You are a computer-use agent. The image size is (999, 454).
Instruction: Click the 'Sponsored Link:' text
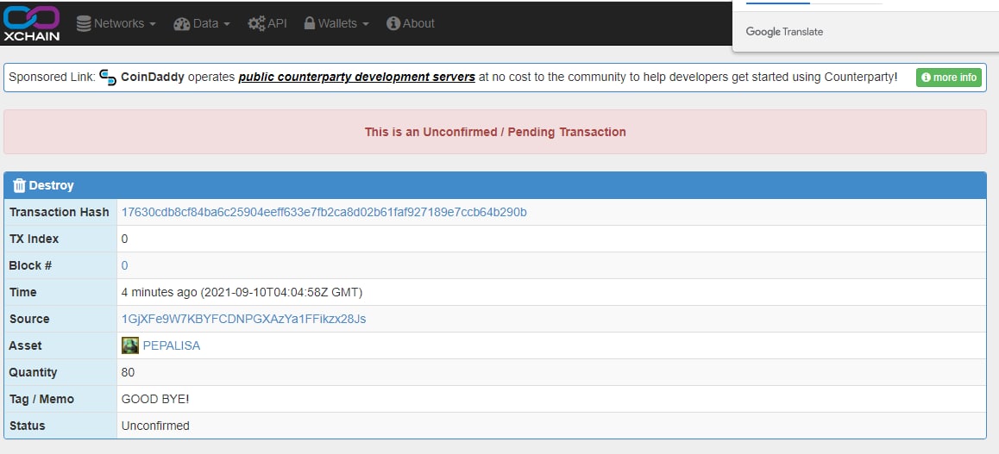(53, 77)
